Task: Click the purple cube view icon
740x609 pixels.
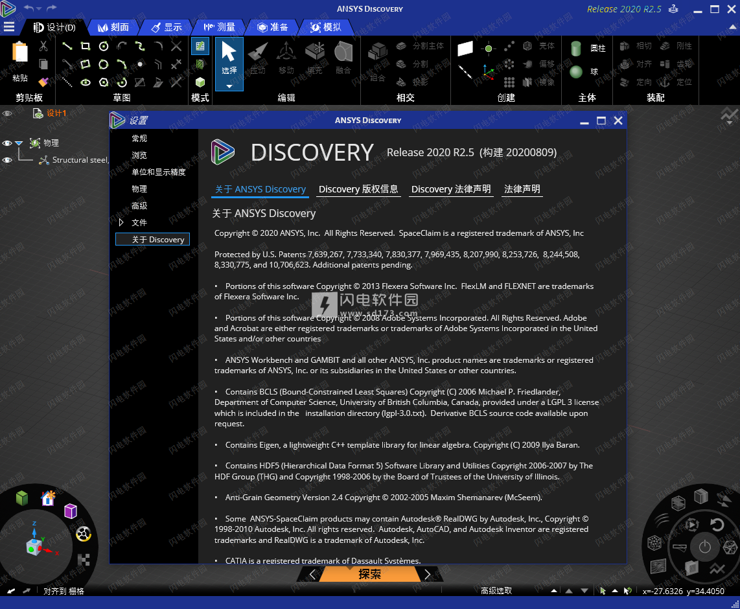Action: click(71, 511)
